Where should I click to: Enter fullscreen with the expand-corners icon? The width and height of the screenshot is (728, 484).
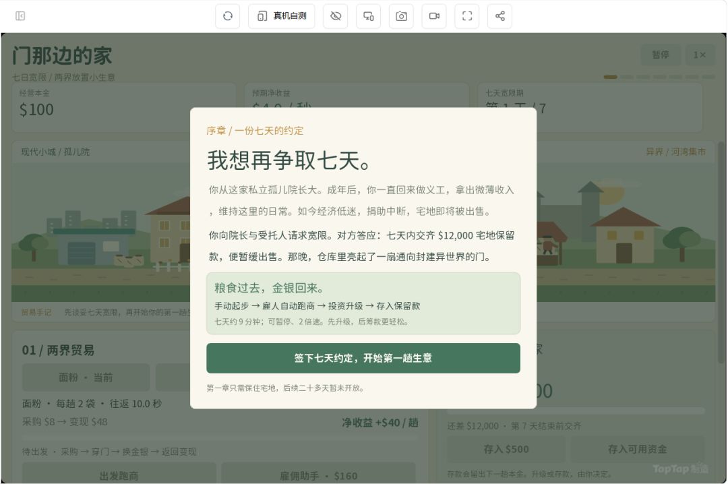point(467,16)
